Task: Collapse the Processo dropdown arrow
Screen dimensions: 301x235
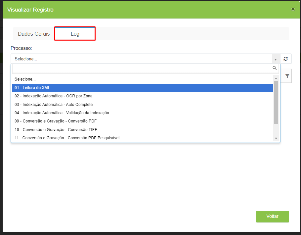Action: point(276,59)
